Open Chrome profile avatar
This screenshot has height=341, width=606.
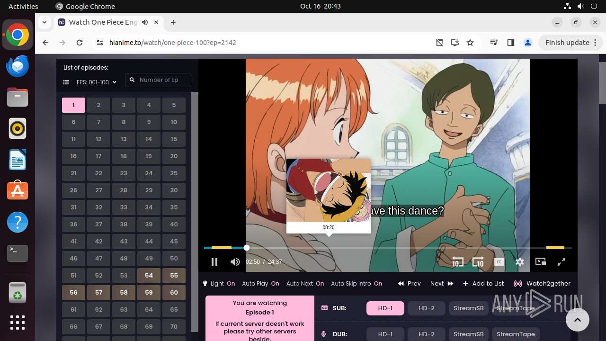pyautogui.click(x=528, y=43)
